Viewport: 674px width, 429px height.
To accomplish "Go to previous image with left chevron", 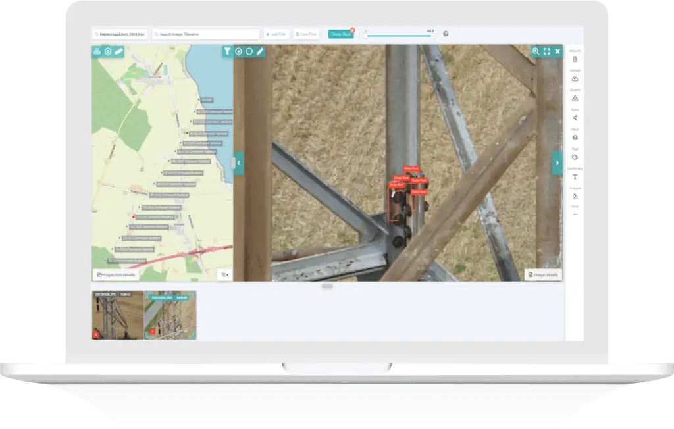I will pyautogui.click(x=239, y=163).
